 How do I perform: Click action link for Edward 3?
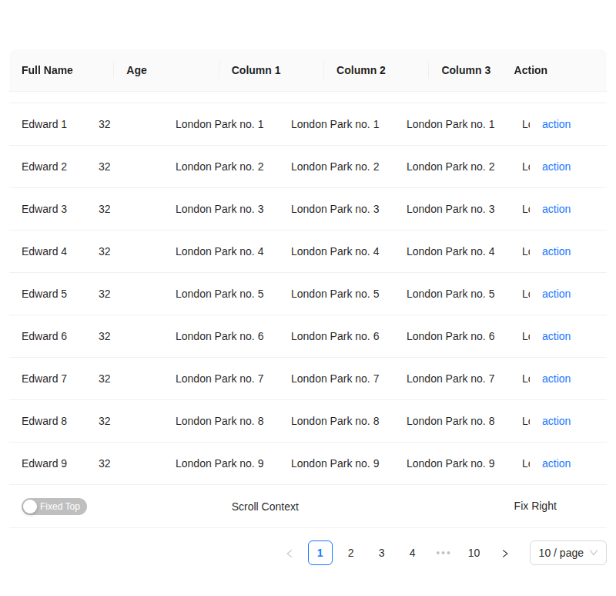(x=556, y=209)
